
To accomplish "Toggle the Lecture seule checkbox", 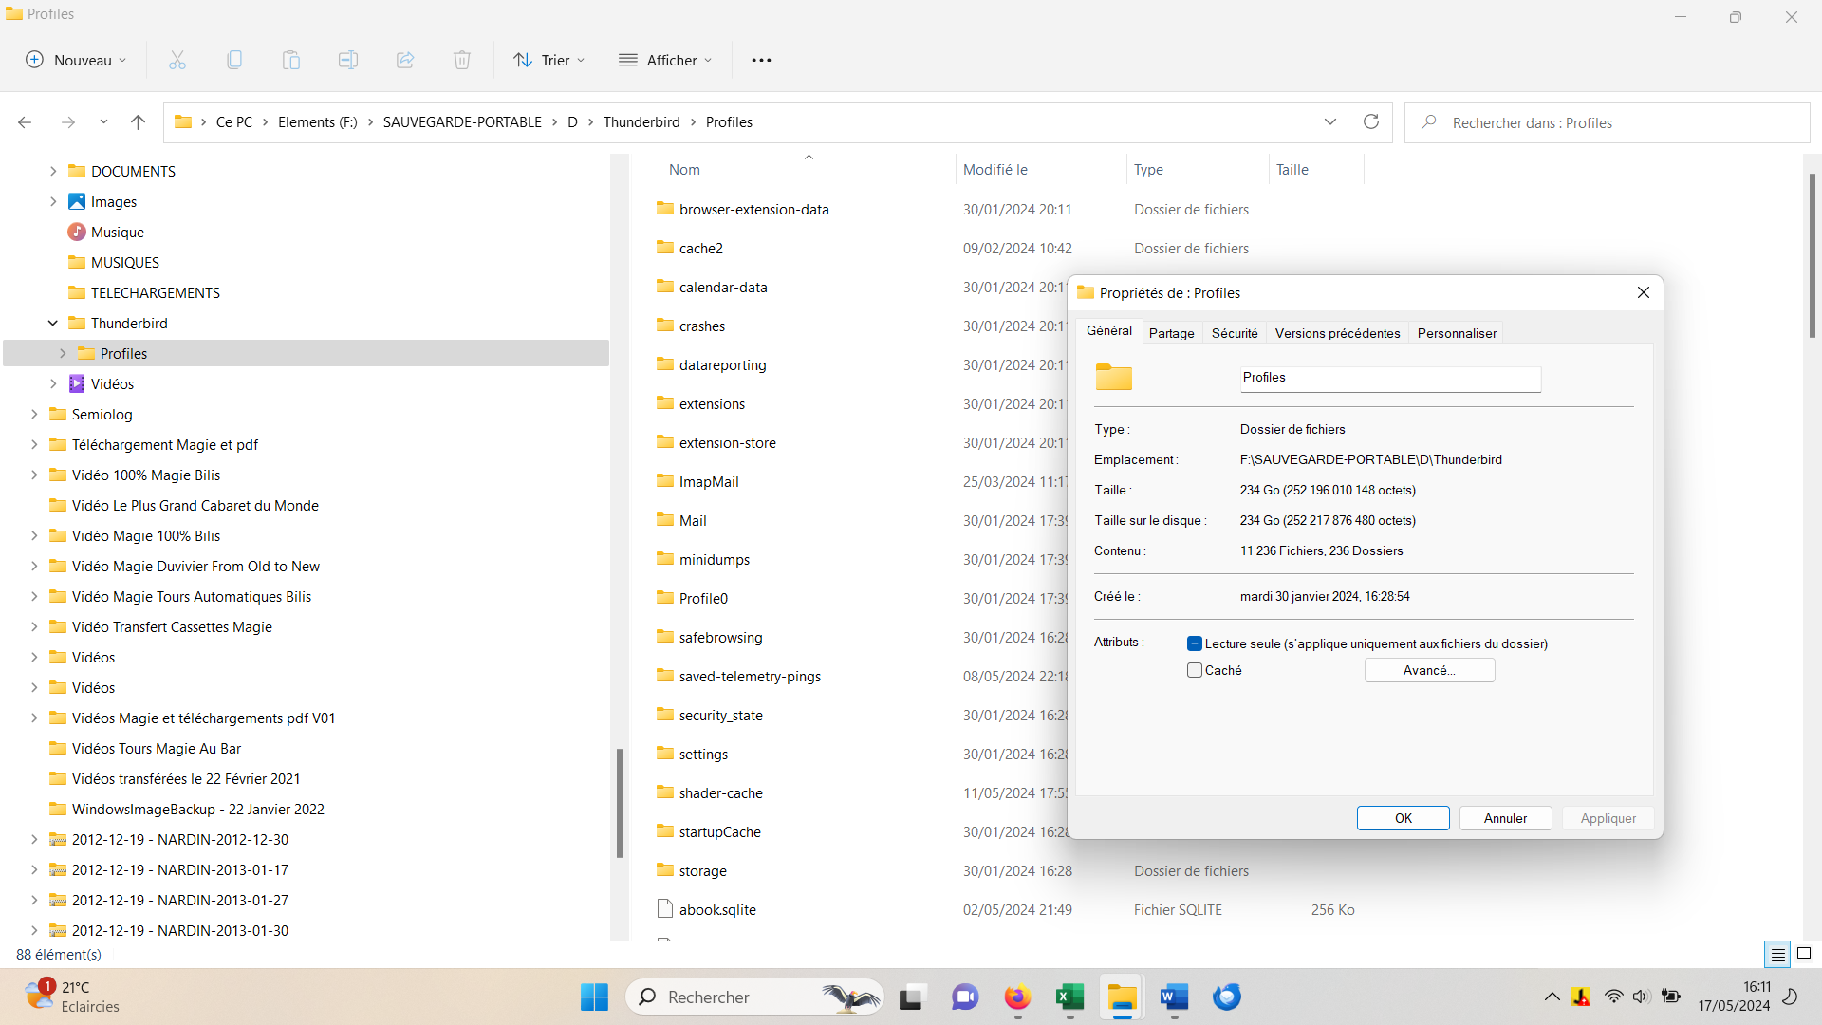I will pyautogui.click(x=1195, y=643).
